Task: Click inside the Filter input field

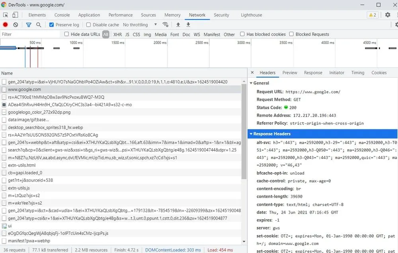Action: 28,34
